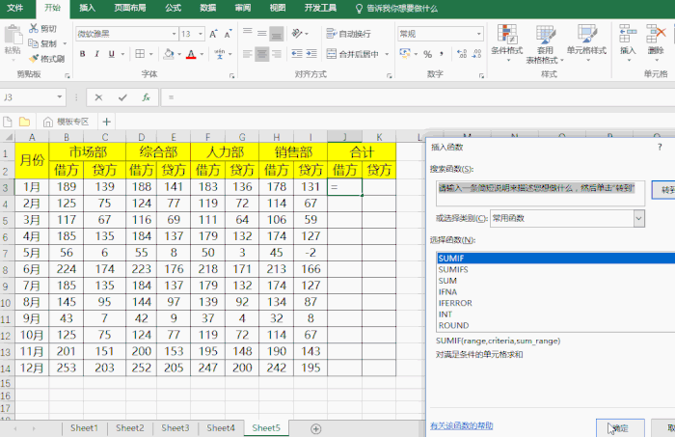Cancel formula entry with X icon
675x437 pixels.
tap(98, 97)
